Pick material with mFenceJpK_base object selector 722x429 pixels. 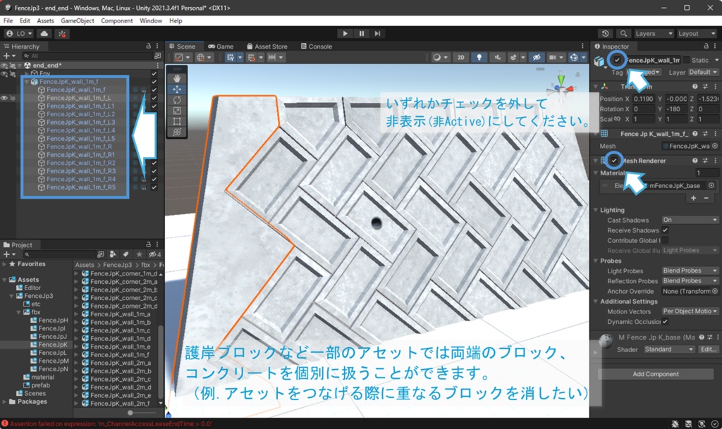[711, 185]
